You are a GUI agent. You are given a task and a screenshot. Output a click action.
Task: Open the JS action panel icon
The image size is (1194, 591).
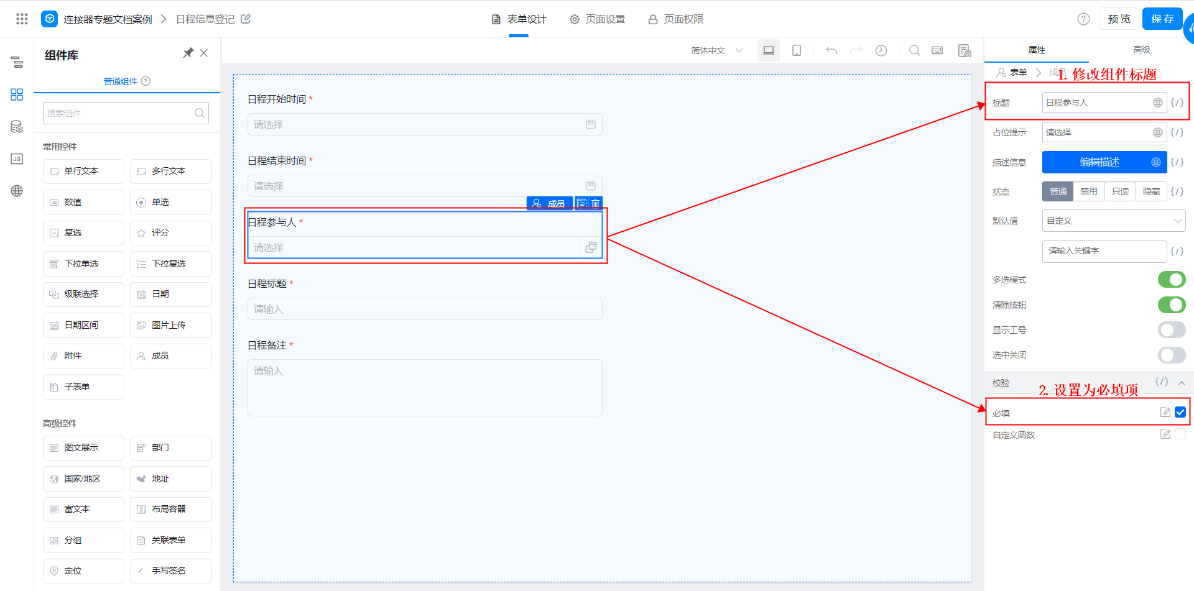point(17,159)
